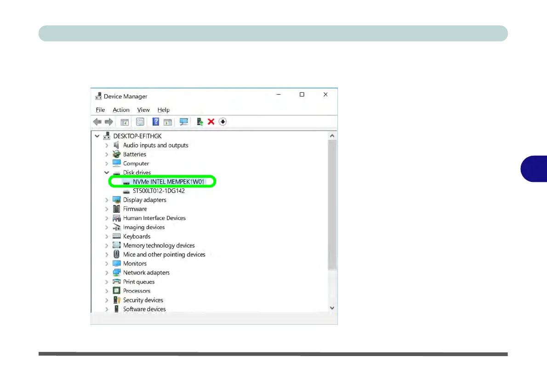Click the Software devices icon

tap(116, 309)
